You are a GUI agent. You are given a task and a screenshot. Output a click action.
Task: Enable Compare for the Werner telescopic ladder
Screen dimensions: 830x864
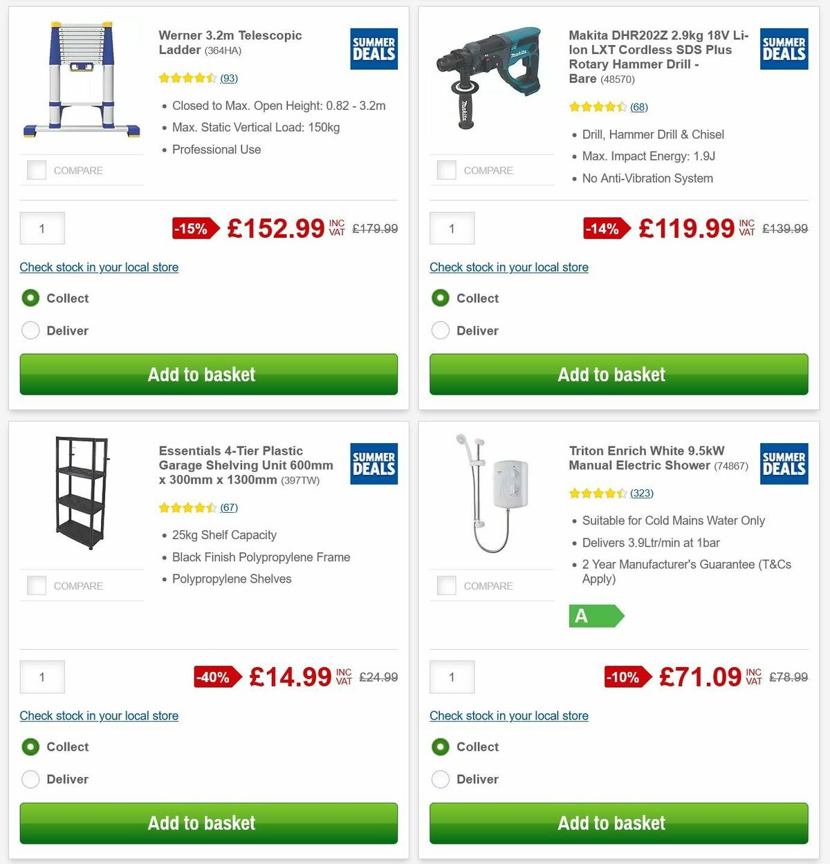click(x=36, y=170)
